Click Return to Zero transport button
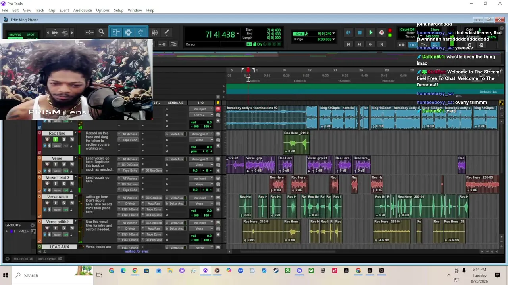The image size is (508, 285). tap(348, 44)
